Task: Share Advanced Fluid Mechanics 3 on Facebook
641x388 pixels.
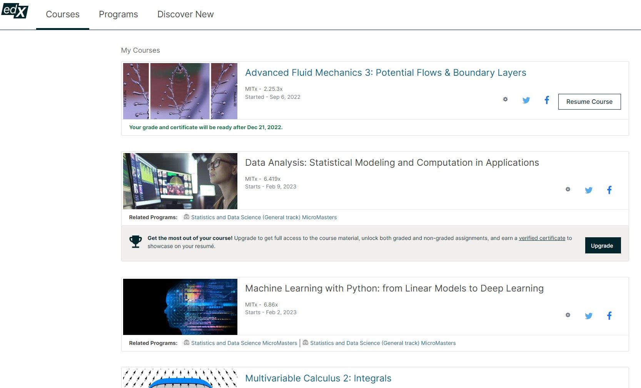Action: point(547,100)
